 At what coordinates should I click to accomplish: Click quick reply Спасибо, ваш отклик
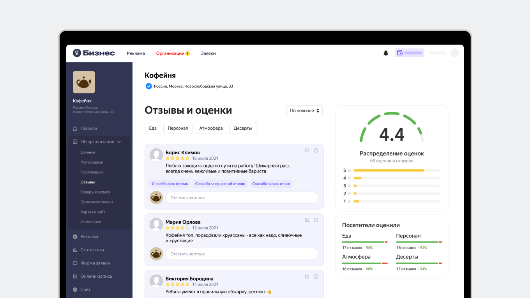coord(170,183)
